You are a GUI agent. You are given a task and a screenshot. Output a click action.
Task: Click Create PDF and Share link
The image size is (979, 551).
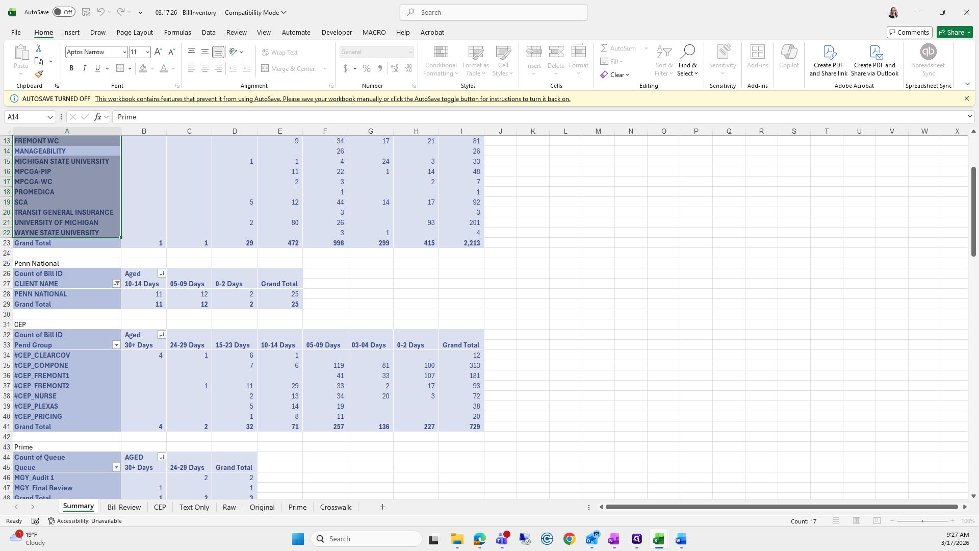tap(829, 60)
